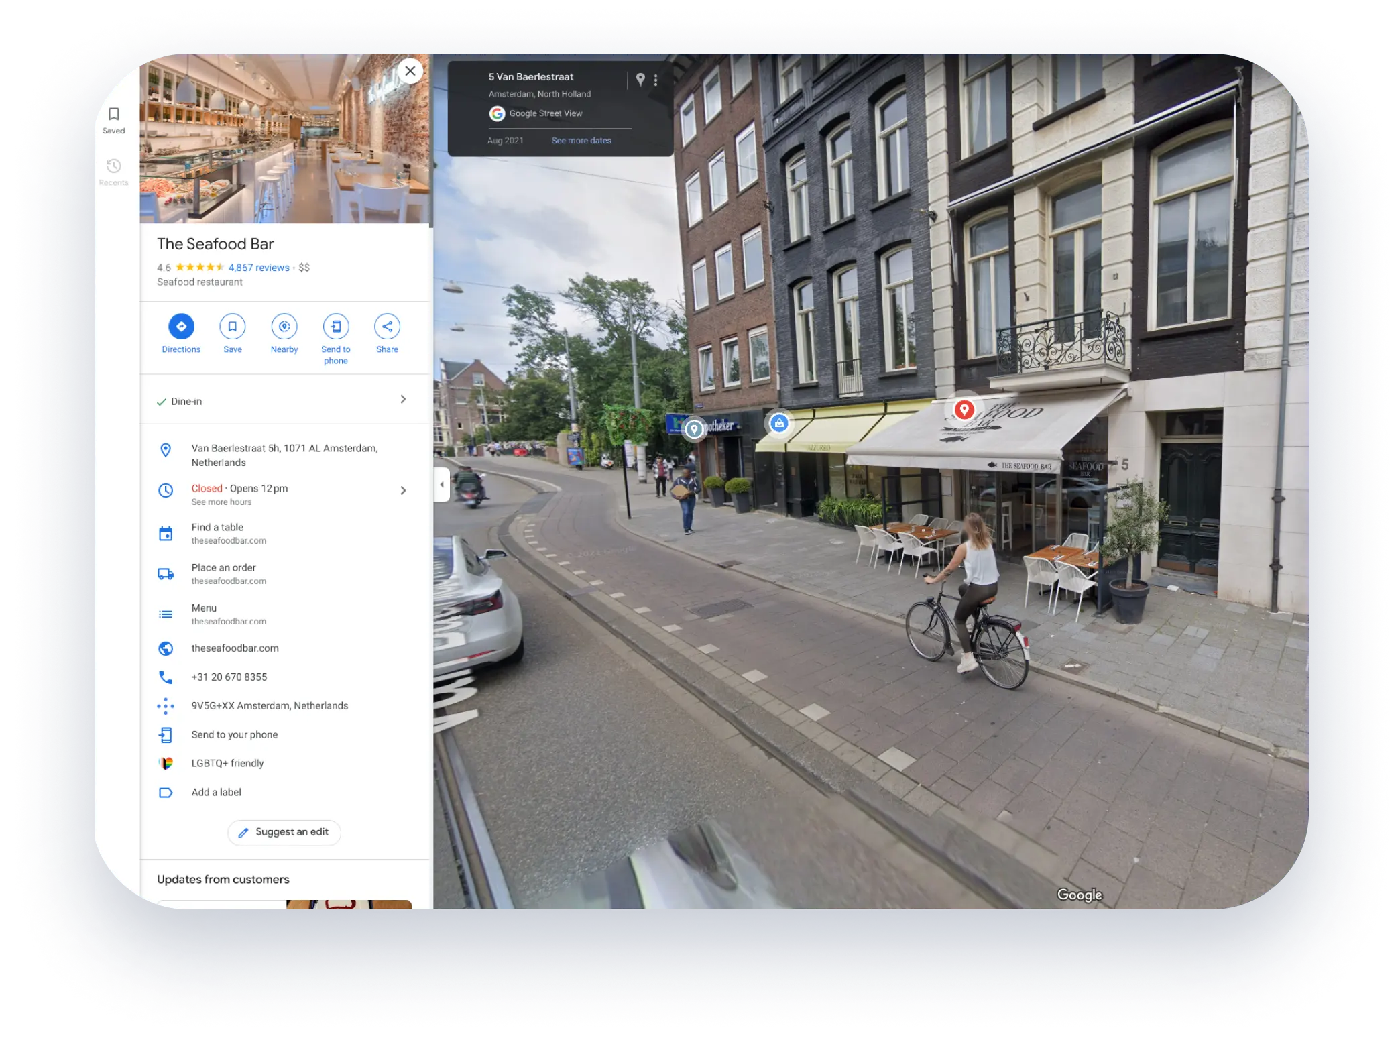The image size is (1400, 1038).
Task: Click Send to phone icon
Action: pos(336,327)
